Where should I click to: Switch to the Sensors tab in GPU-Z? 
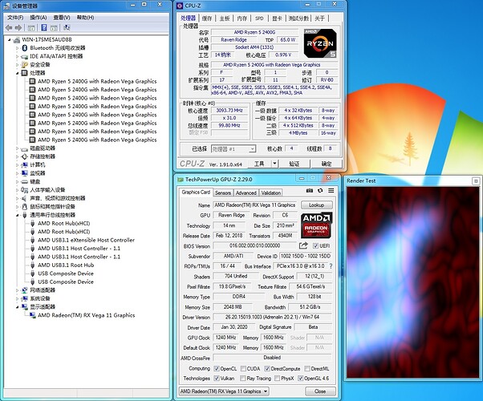223,192
